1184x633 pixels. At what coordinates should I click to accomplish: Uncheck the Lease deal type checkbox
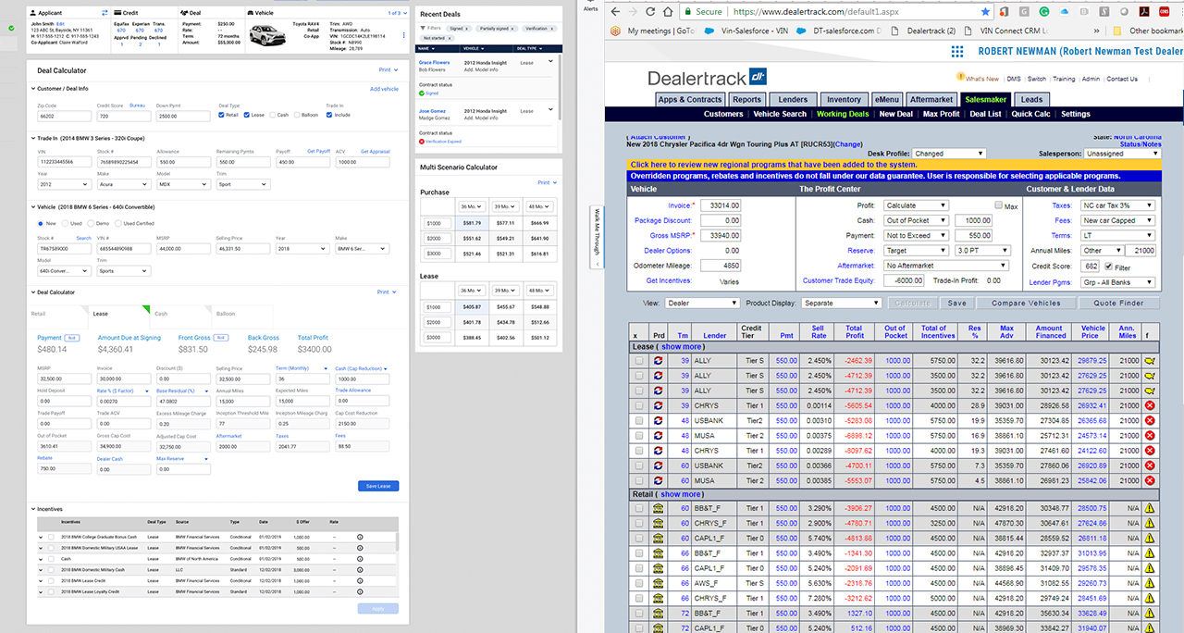point(246,116)
